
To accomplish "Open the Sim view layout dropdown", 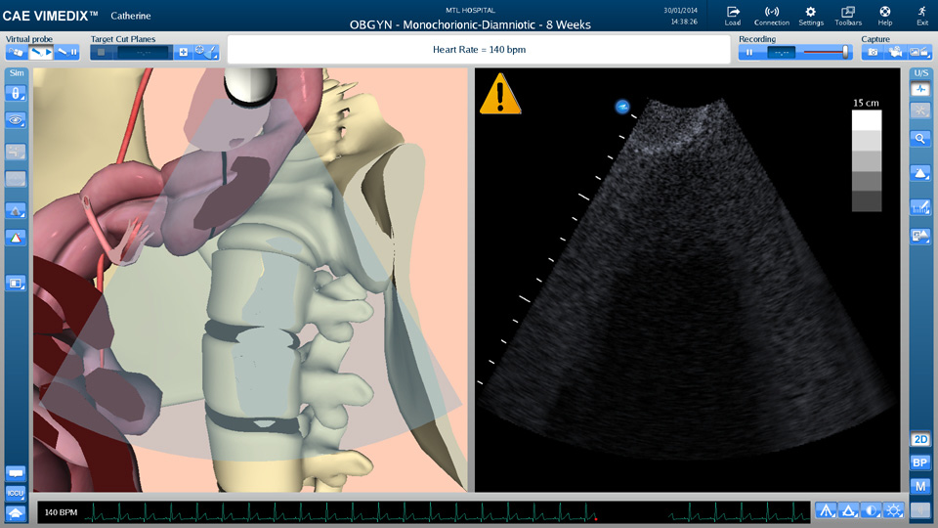I will tap(17, 283).
